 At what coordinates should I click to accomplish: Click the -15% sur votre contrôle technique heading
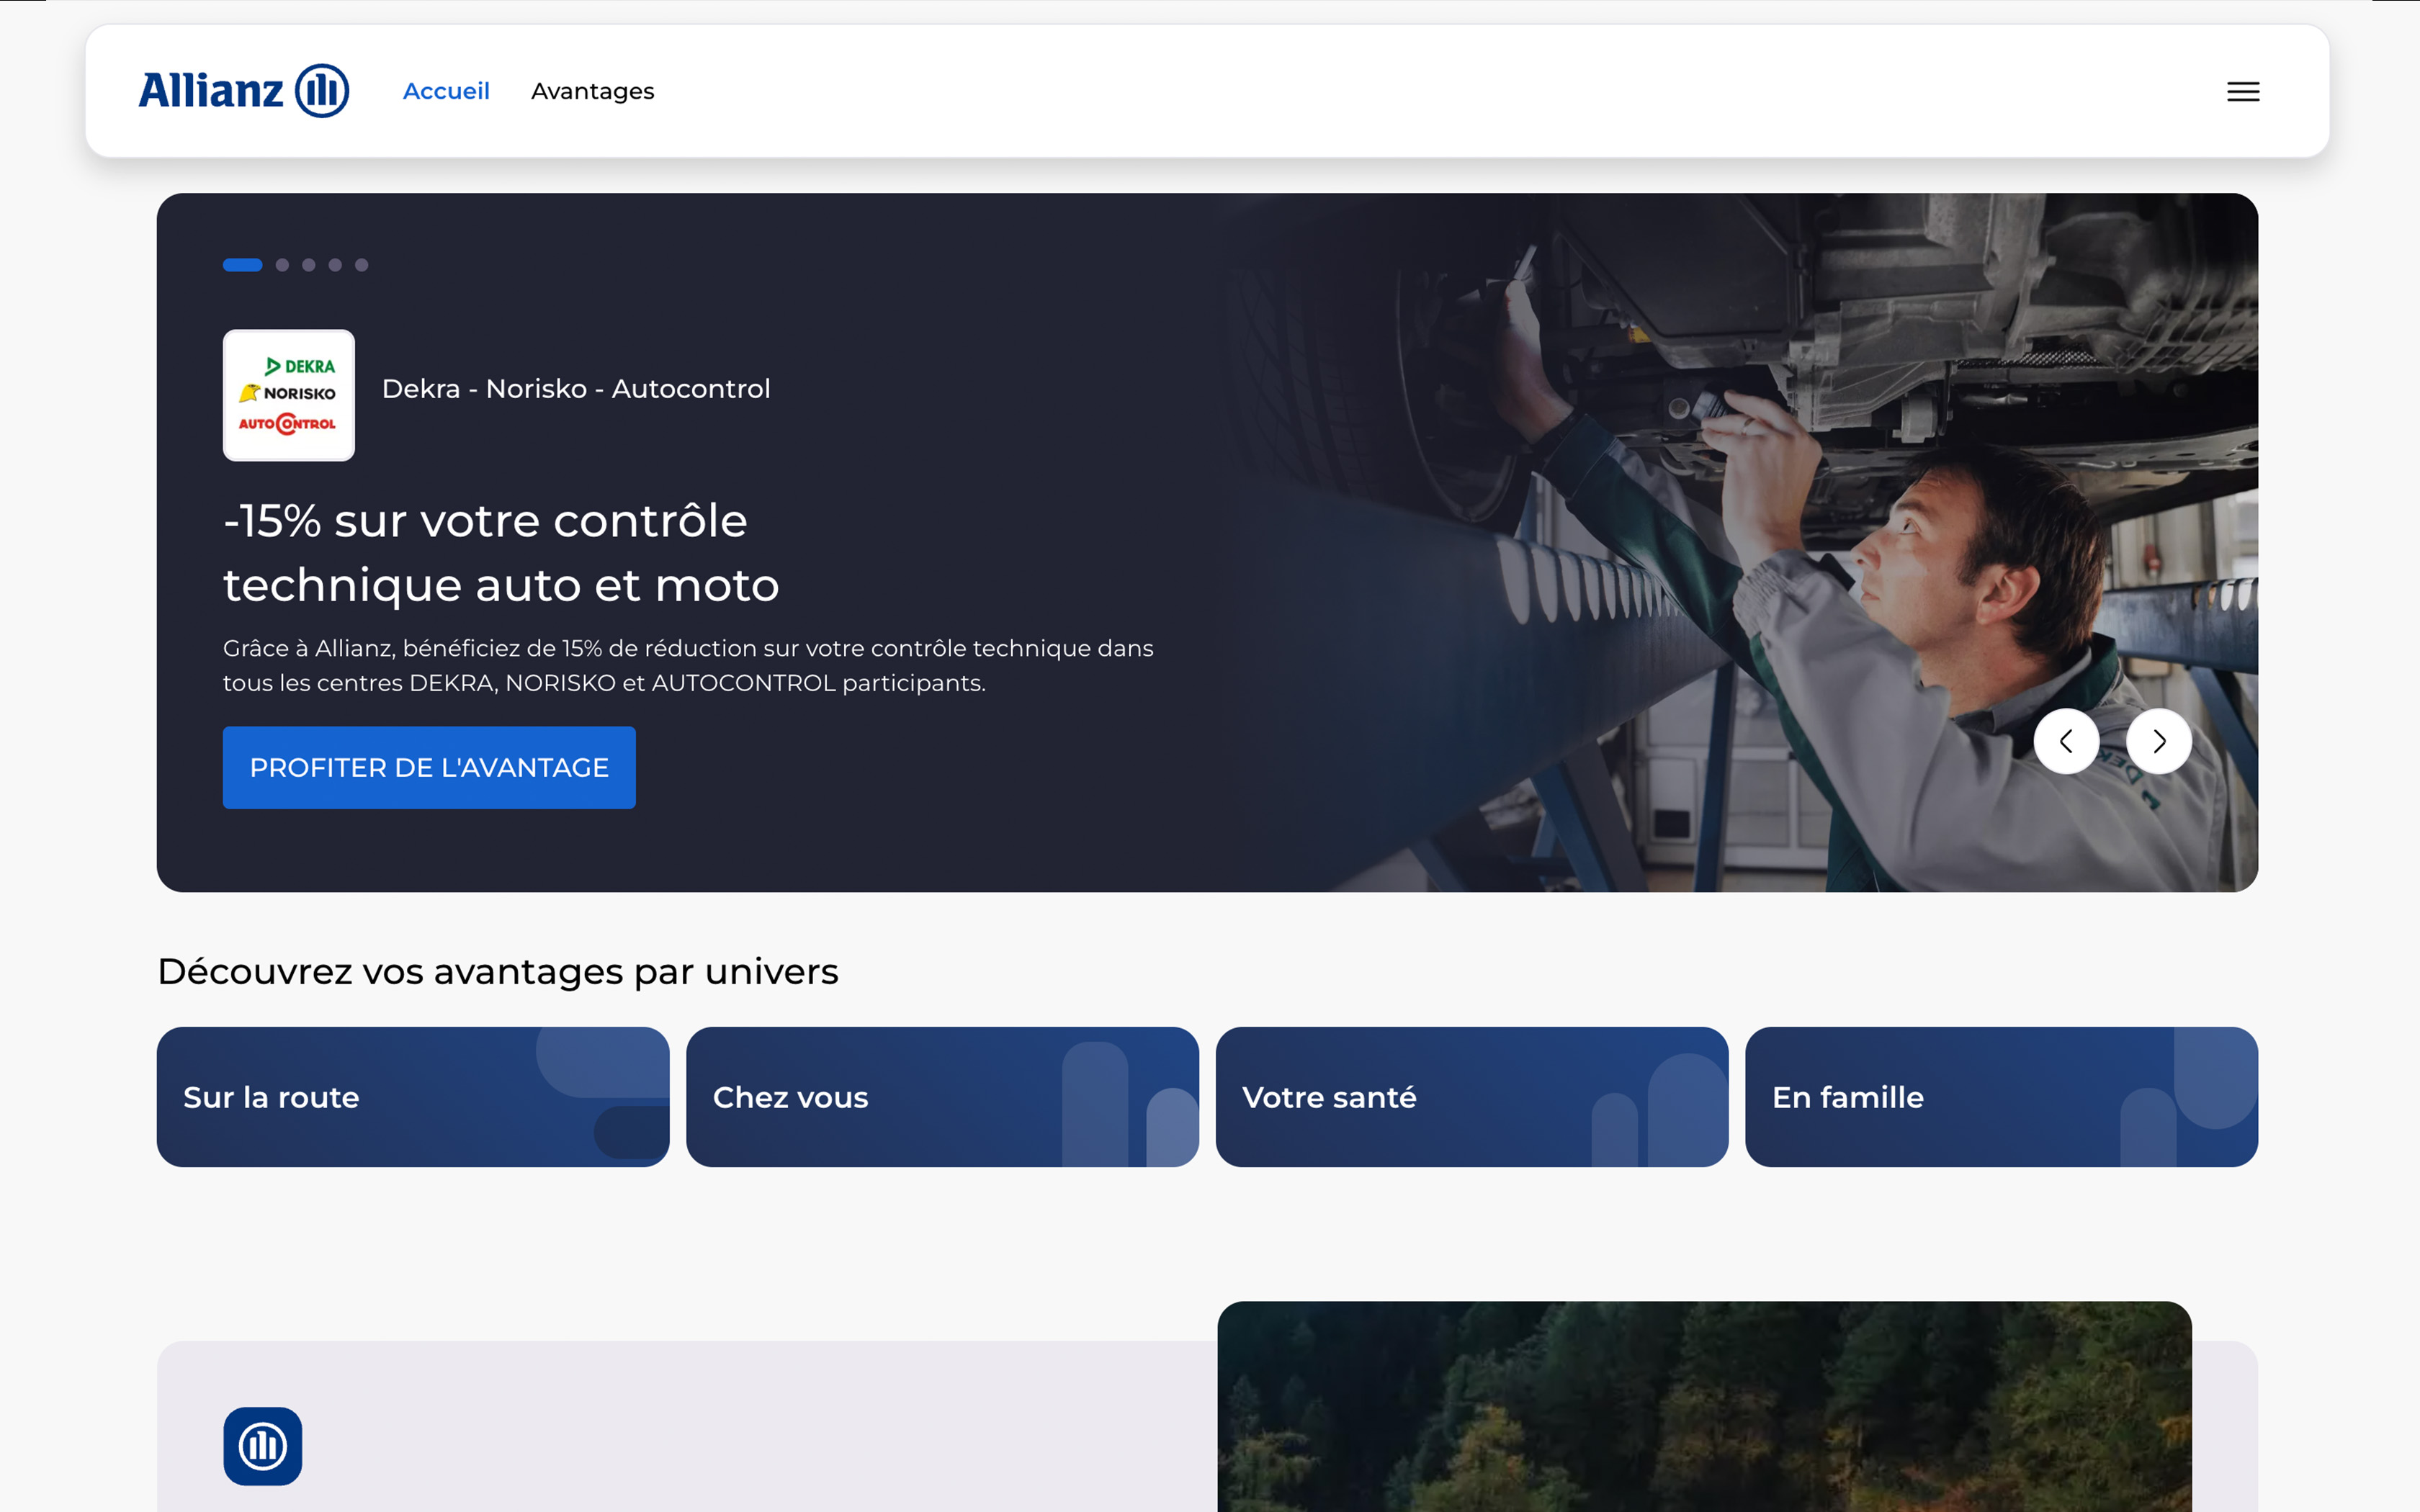coord(501,552)
